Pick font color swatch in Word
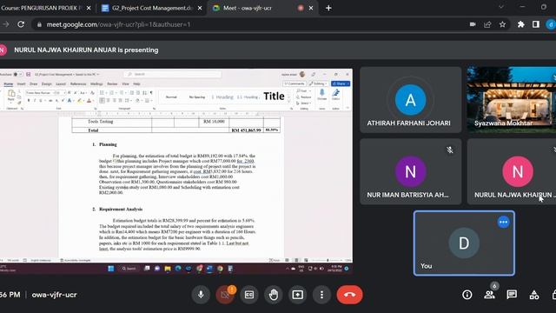The height and width of the screenshot is (313, 556). [89, 101]
